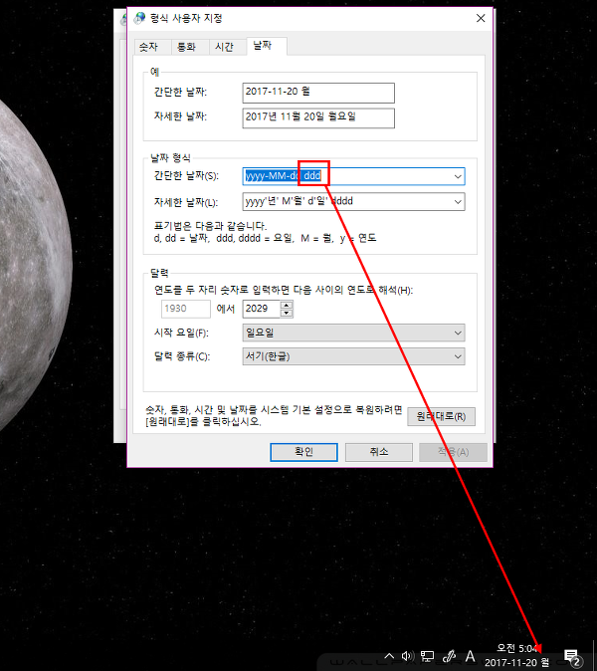Open the Action Center notification icon
Screen dimensions: 597x671
click(572, 656)
